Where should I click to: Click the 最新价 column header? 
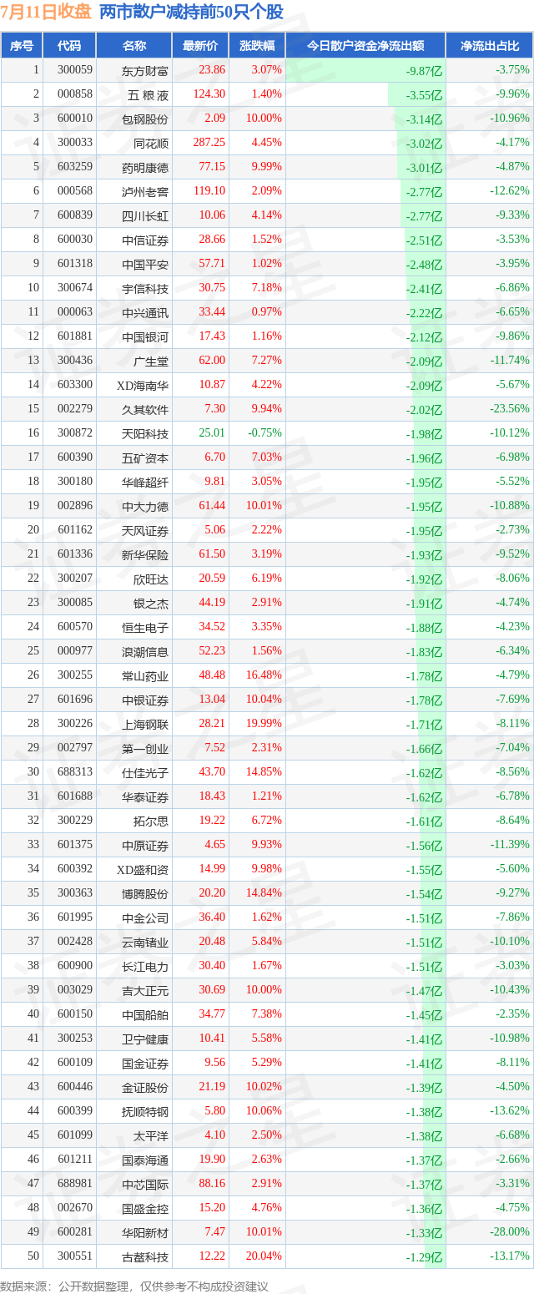pos(200,46)
